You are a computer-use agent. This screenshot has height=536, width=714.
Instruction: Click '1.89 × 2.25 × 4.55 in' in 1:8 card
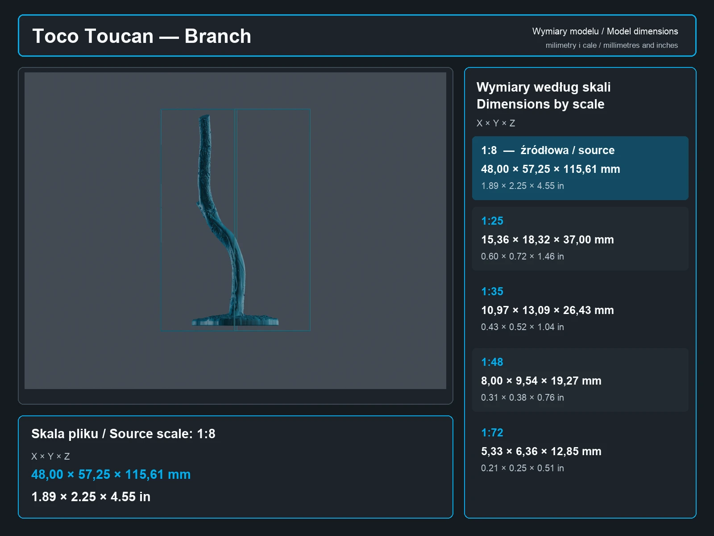click(522, 186)
